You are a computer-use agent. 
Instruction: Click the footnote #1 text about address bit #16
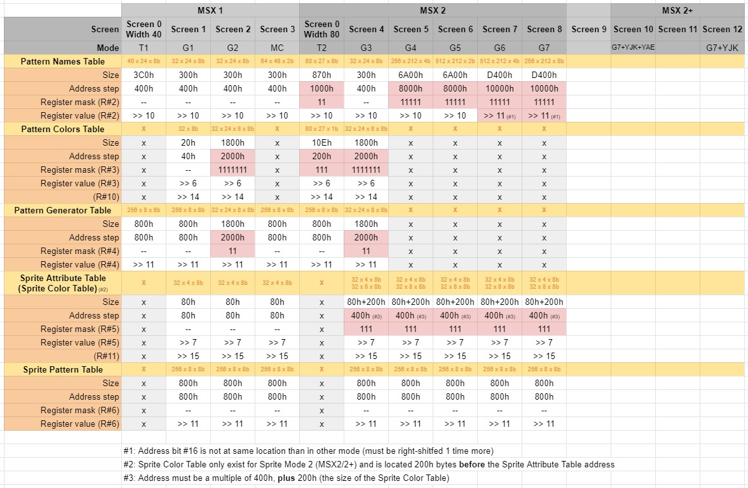point(308,451)
